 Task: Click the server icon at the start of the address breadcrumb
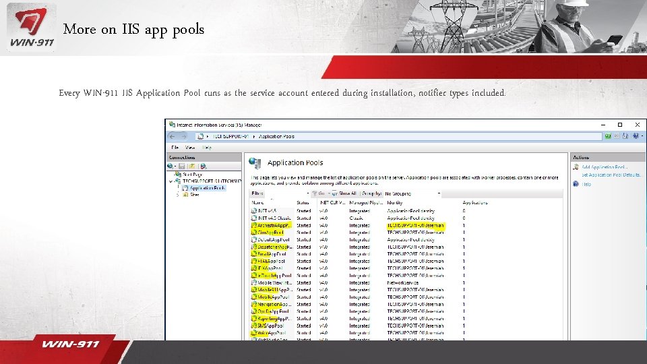click(200, 136)
